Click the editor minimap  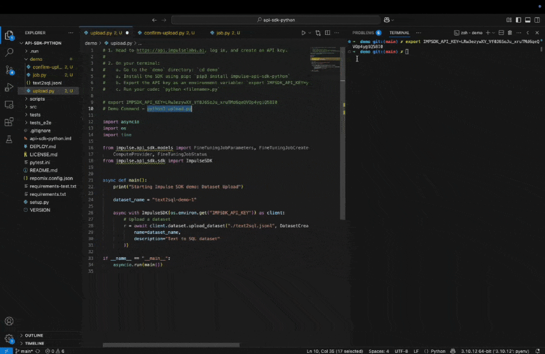coord(324,59)
